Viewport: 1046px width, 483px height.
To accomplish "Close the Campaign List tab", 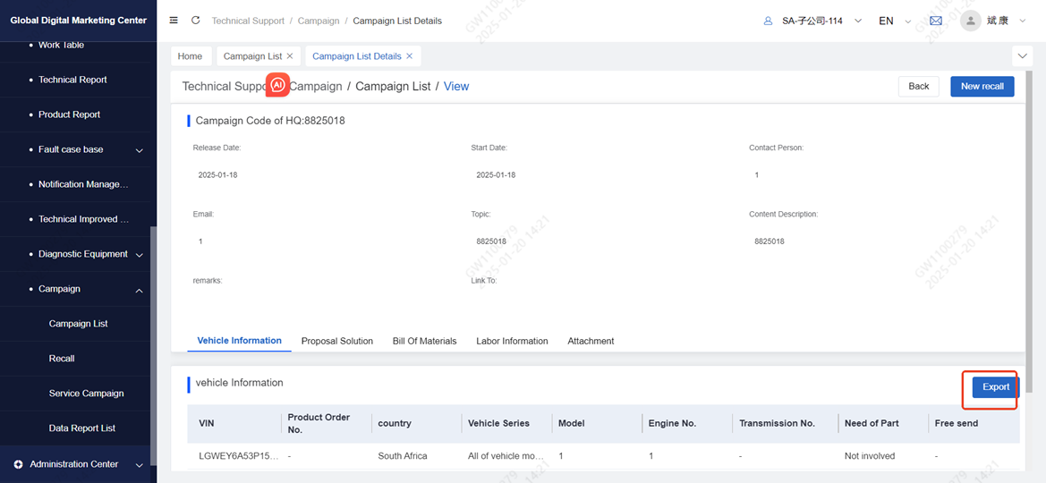I will 290,56.
